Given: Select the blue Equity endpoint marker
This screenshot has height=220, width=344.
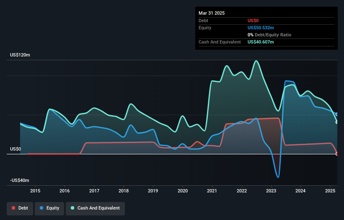Looking at the screenshot, I should click(337, 114).
